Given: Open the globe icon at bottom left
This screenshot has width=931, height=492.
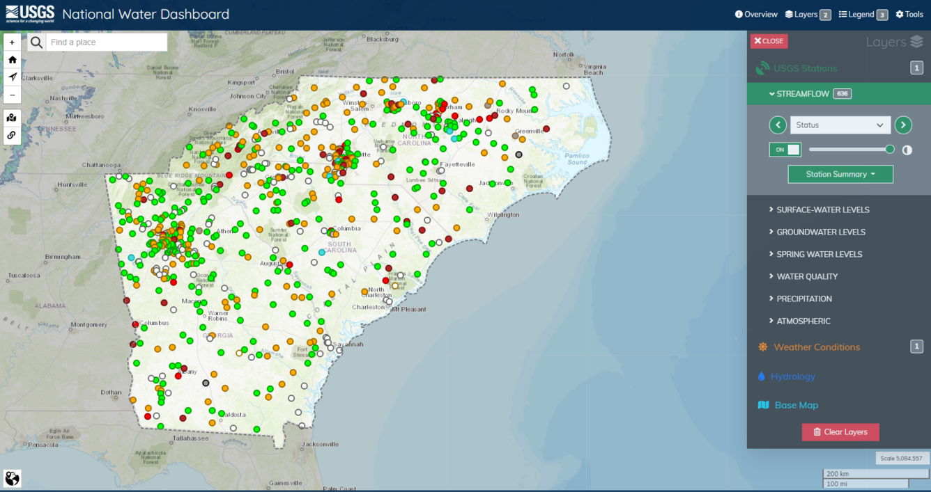Looking at the screenshot, I should (12, 478).
